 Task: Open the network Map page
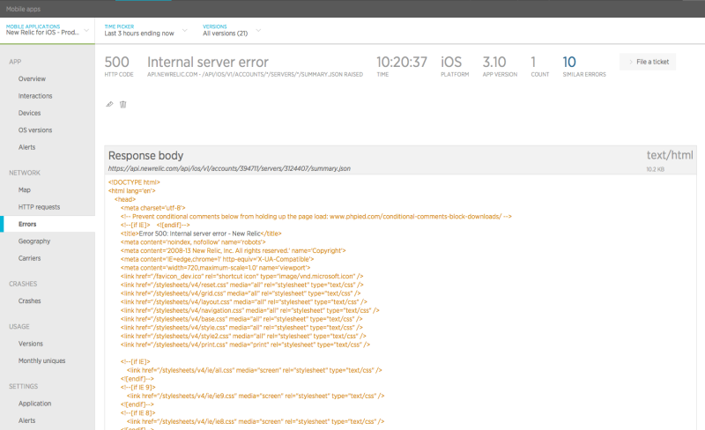tap(25, 189)
